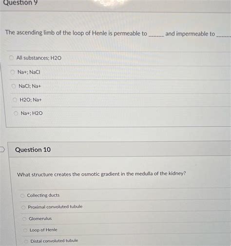Pick the 'NaCl; Na+' radio button
Image resolution: width=231 pixels, height=246 pixels.
[x=14, y=86]
